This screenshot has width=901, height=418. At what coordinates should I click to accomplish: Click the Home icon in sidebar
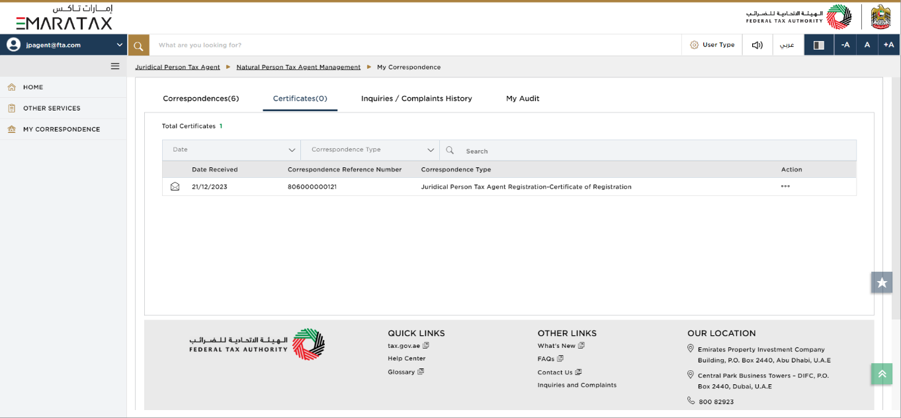pyautogui.click(x=11, y=87)
